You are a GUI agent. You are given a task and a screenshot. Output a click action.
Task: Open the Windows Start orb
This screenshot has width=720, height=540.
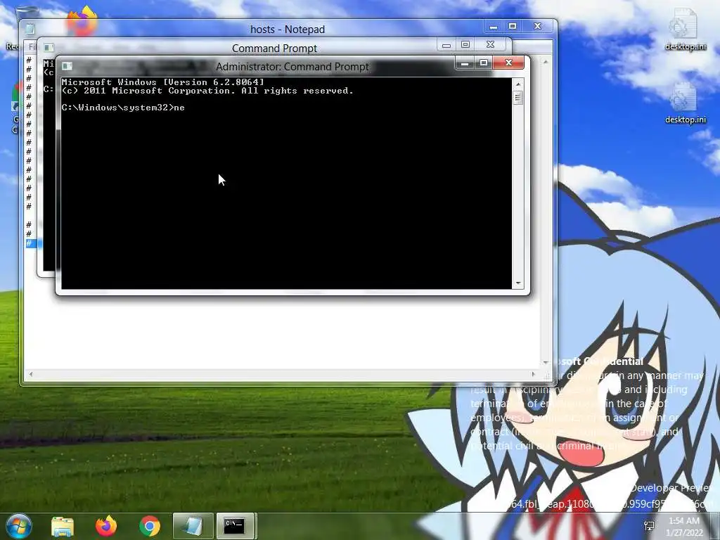18,526
